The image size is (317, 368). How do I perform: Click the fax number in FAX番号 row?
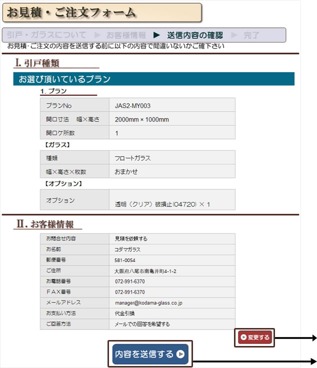click(x=130, y=292)
